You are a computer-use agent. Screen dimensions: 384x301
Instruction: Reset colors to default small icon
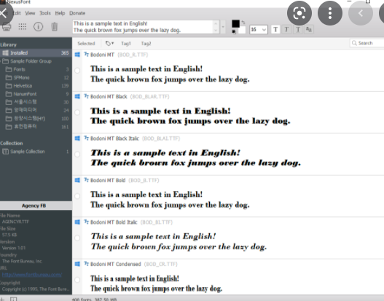[234, 32]
